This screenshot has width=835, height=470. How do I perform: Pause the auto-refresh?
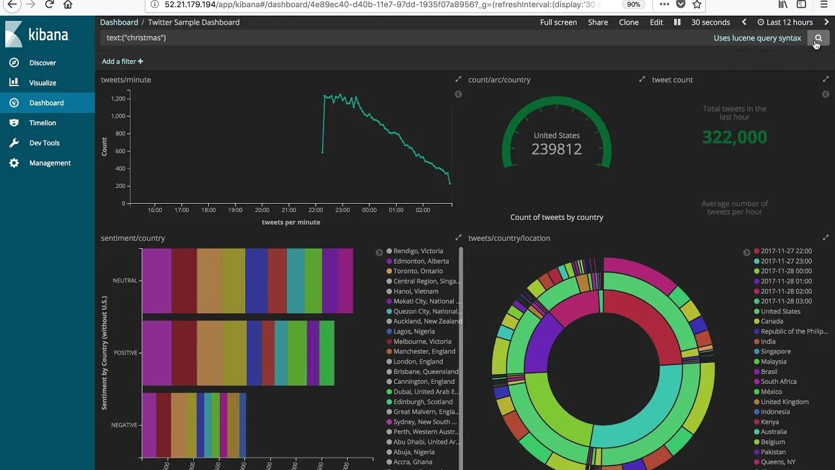[677, 22]
